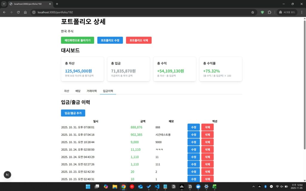Click 수정 for the 888,876 deposit row
306x191 pixels.
(x=193, y=127)
